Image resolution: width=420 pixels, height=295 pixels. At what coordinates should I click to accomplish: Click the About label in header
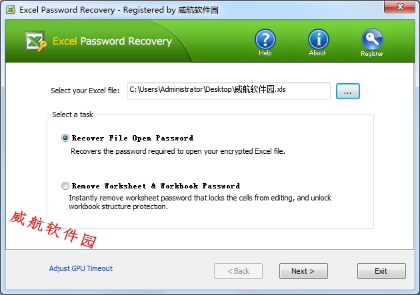point(317,53)
